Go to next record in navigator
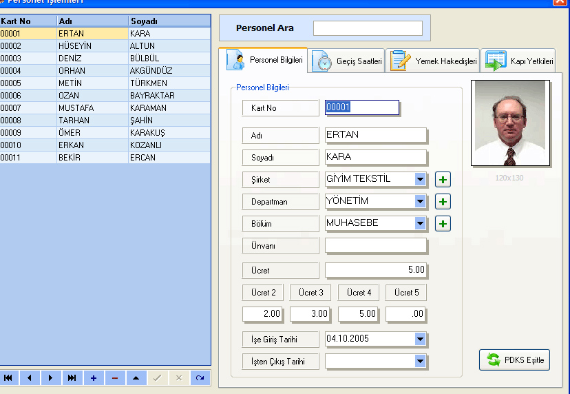This screenshot has height=394, width=570. 51,378
